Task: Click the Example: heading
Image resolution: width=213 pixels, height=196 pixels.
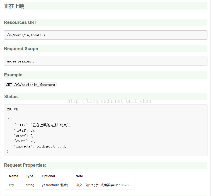Action: pos(14,75)
